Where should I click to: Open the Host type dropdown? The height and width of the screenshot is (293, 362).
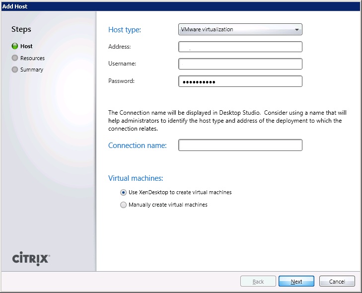pyautogui.click(x=240, y=29)
